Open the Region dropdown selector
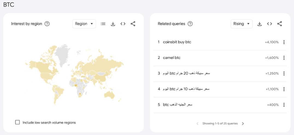Screen dimensions: 294x135 pos(84,24)
